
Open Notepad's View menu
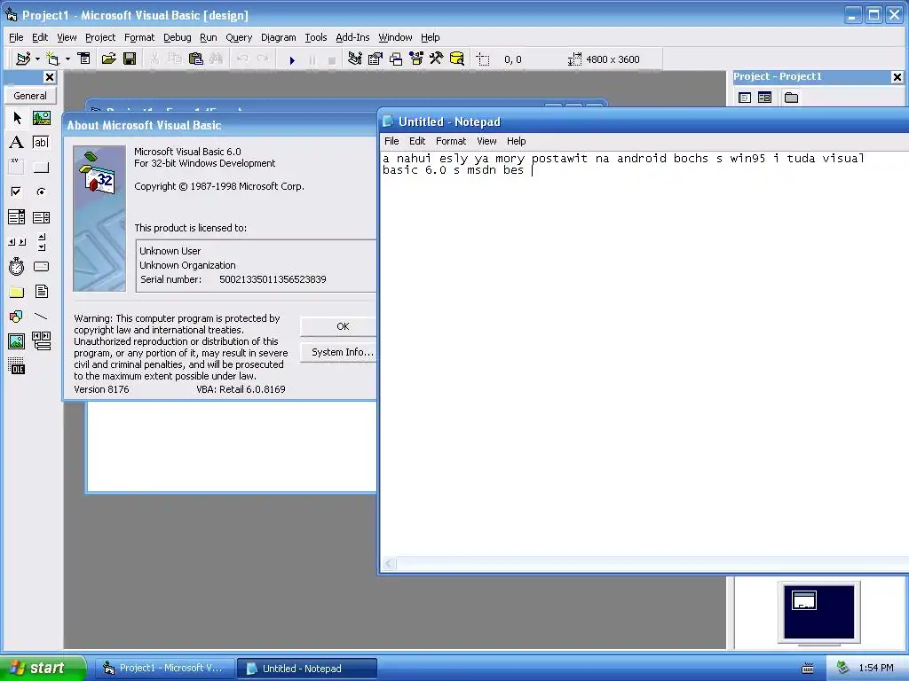[x=486, y=141]
